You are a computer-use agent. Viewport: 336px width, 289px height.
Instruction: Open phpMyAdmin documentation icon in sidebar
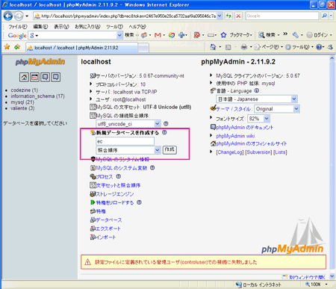click(45, 77)
